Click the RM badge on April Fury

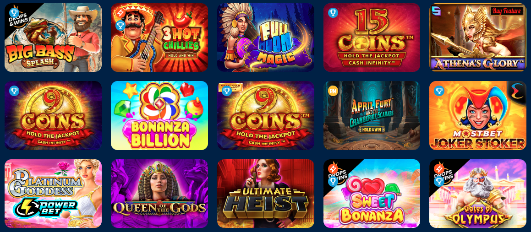[333, 91]
